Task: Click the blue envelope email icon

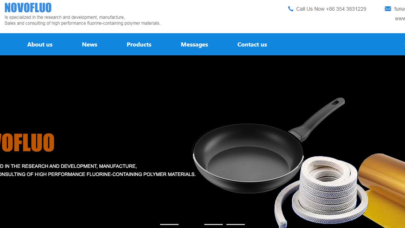Action: [388, 9]
